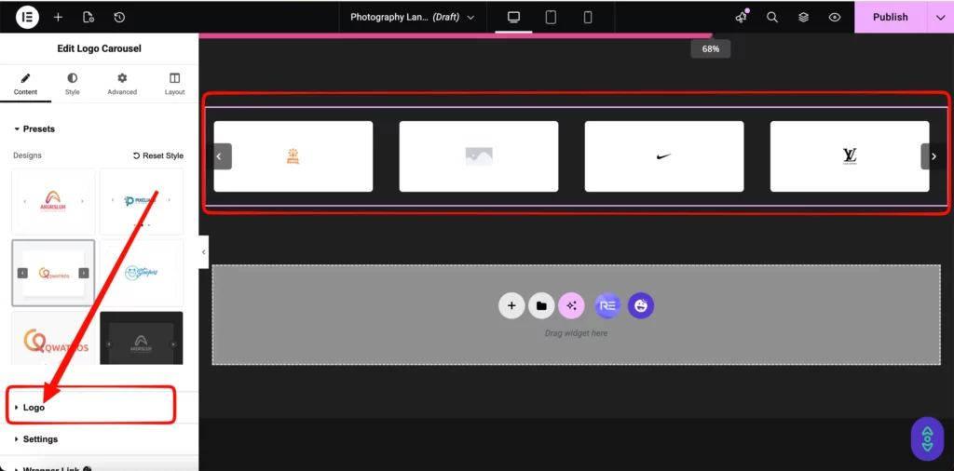The width and height of the screenshot is (954, 471).
Task: Open the document settings icon
Action: (89, 17)
